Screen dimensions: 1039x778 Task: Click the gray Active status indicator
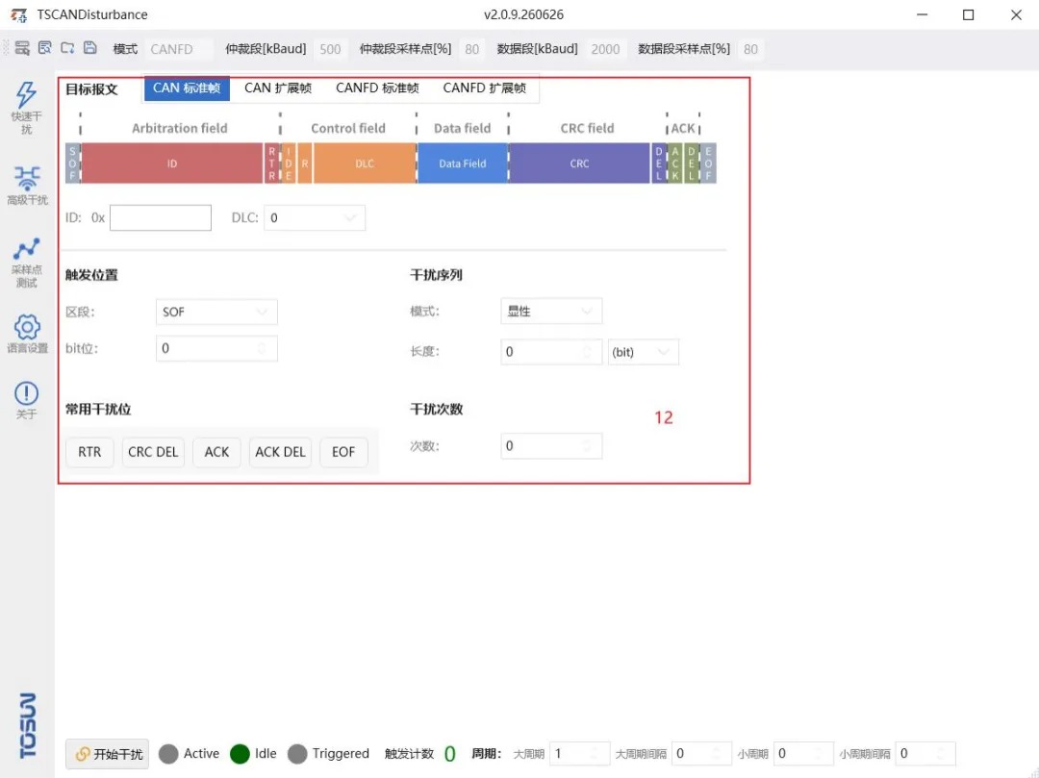[168, 754]
